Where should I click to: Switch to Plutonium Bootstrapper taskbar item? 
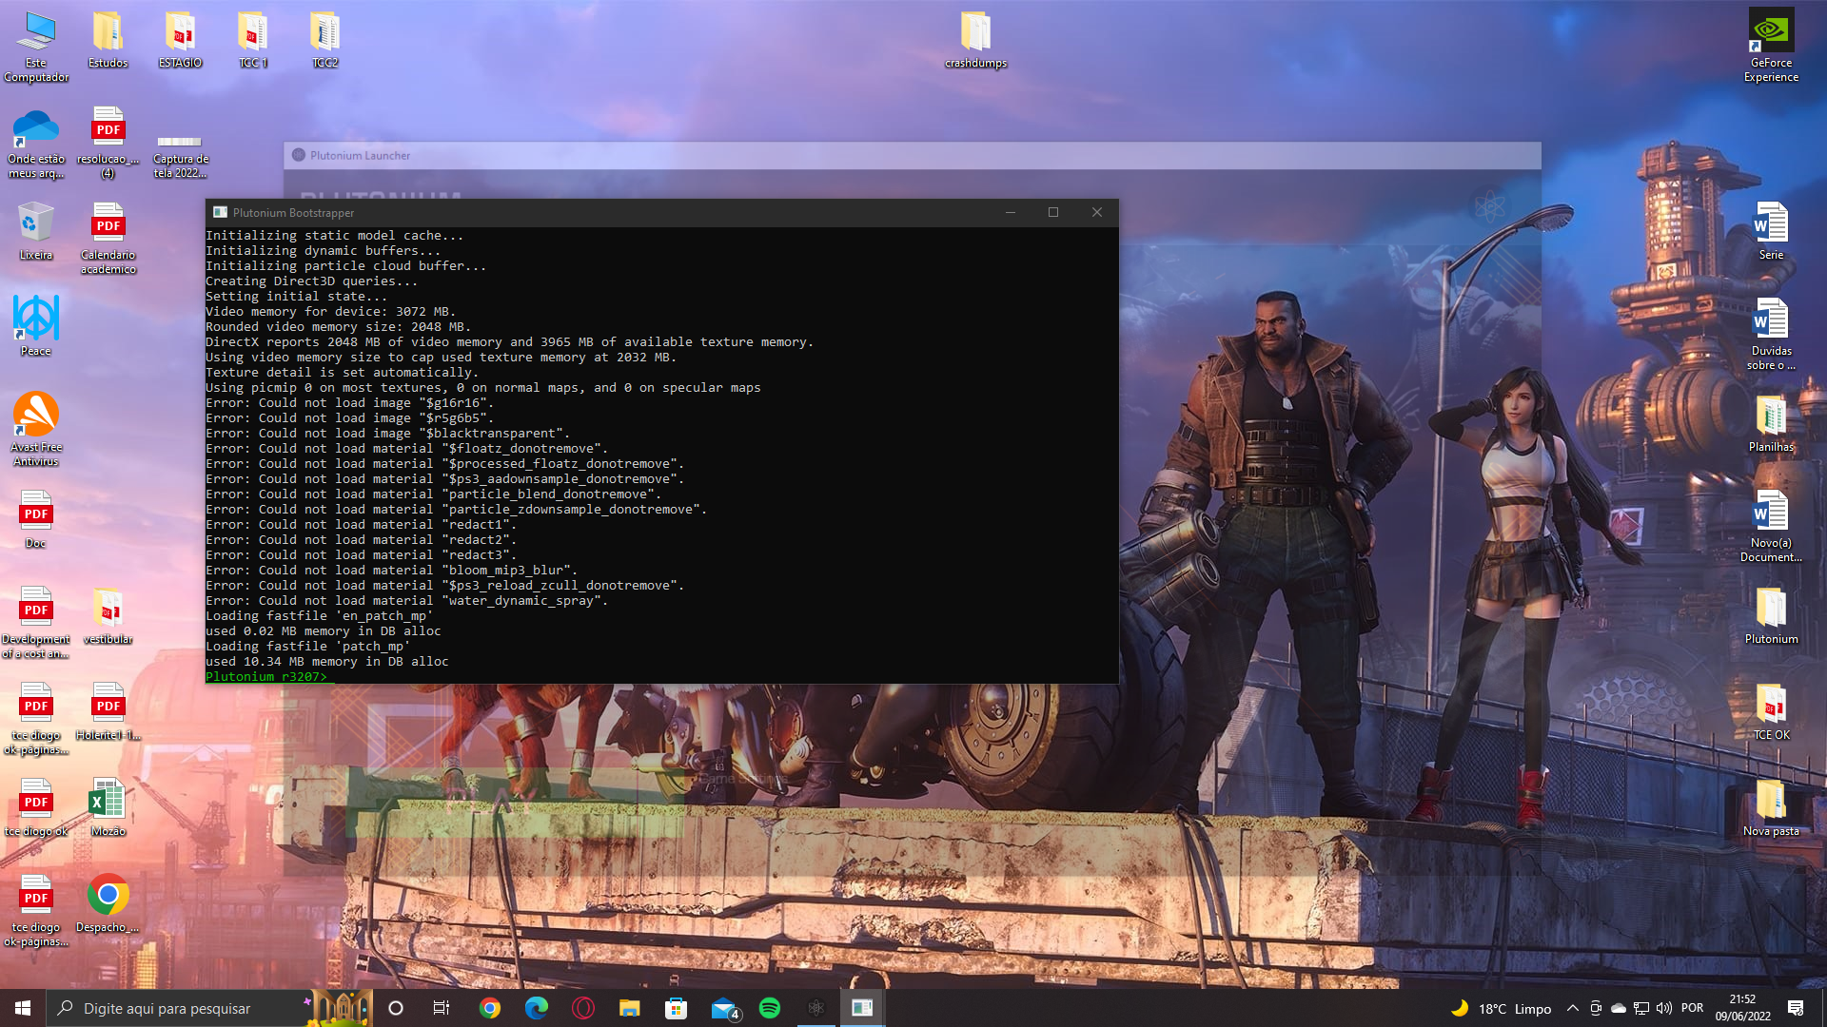tap(862, 1008)
